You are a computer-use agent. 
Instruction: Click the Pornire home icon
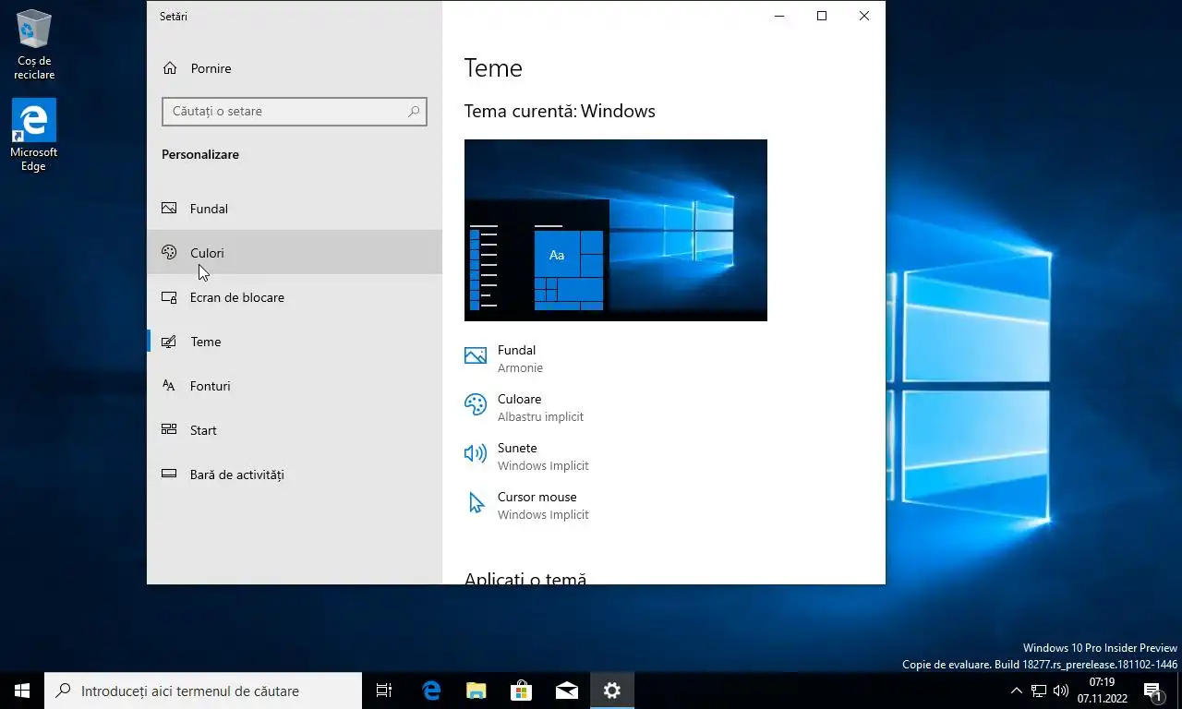(170, 68)
